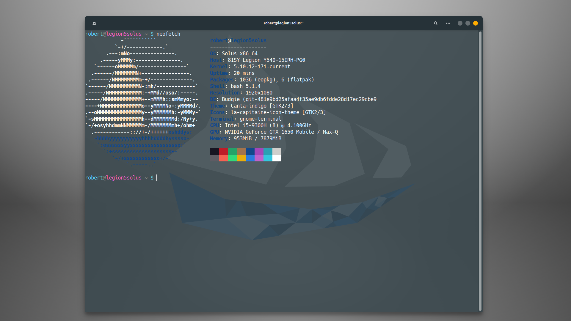This screenshot has width=571, height=321.
Task: Click the Resolution value 1920x1080
Action: (259, 93)
